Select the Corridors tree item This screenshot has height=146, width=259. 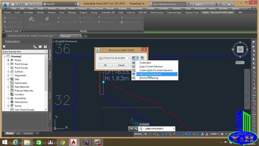(19, 94)
